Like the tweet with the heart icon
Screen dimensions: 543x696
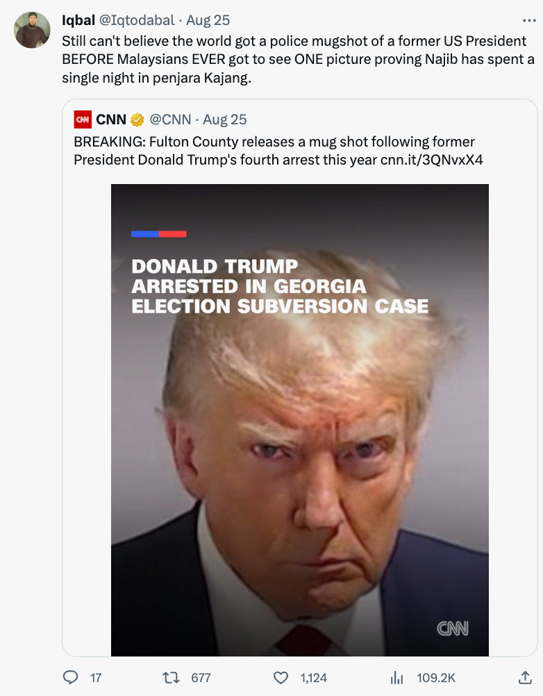tap(281, 678)
